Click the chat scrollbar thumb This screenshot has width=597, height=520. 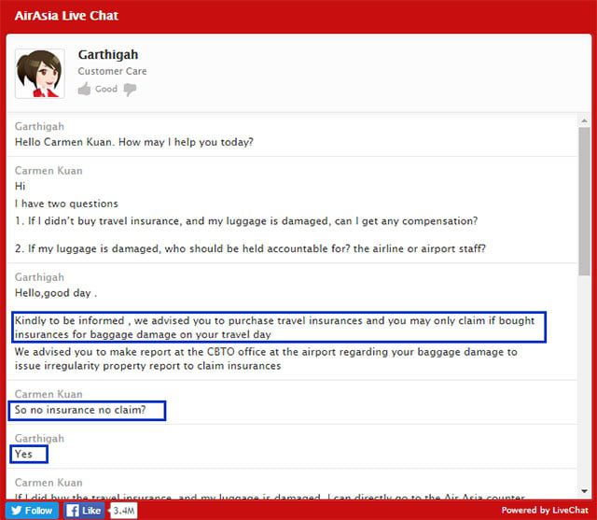pyautogui.click(x=585, y=201)
